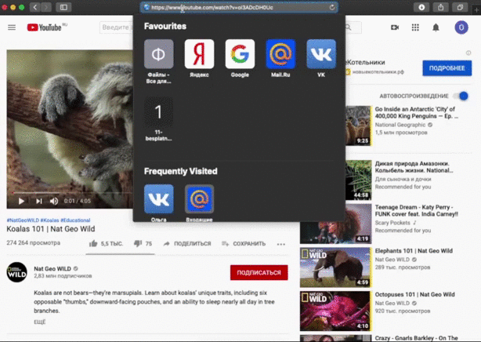
Task: Open Nat Geo WILD channel name link
Action: pyautogui.click(x=52, y=268)
